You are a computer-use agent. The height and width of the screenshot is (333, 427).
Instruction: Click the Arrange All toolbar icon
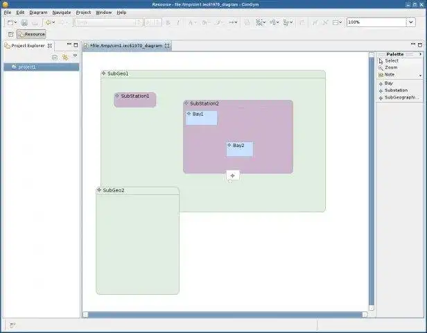pos(272,23)
